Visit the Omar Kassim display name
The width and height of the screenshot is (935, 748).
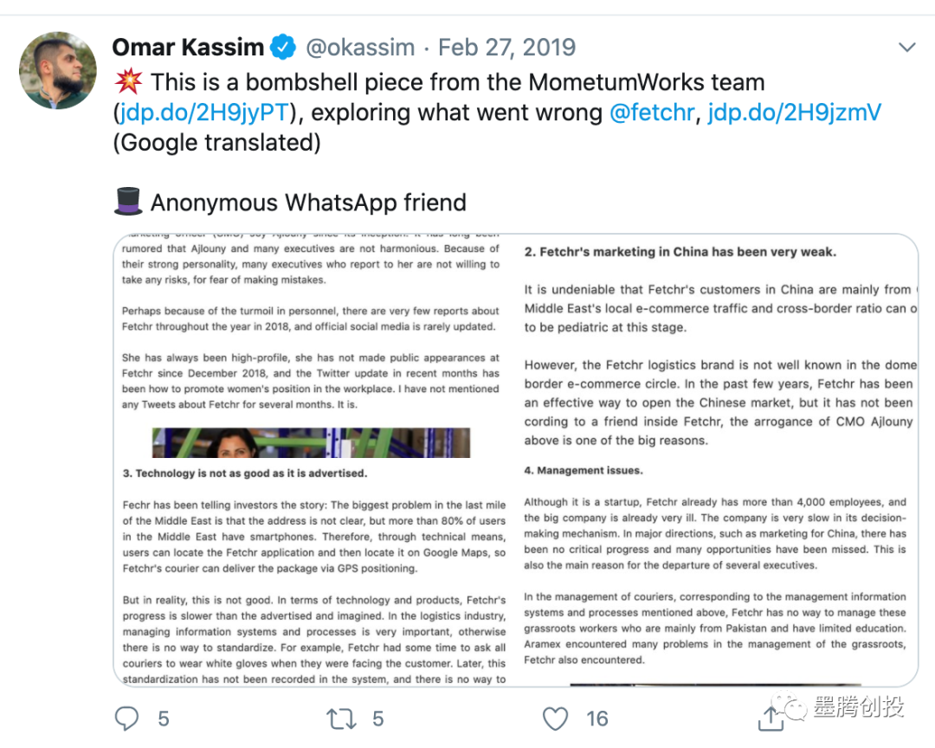[190, 47]
